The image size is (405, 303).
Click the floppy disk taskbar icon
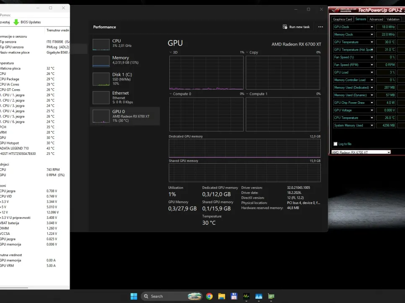coord(234,296)
